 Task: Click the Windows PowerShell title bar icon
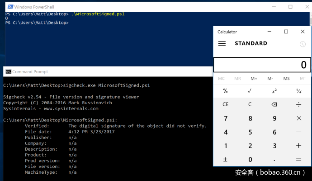(10, 7)
